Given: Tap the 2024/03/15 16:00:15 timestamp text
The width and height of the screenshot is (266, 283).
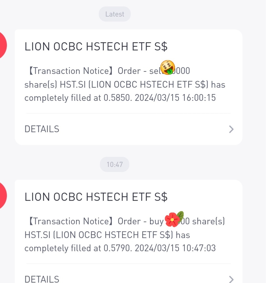Looking at the screenshot, I should (x=175, y=98).
